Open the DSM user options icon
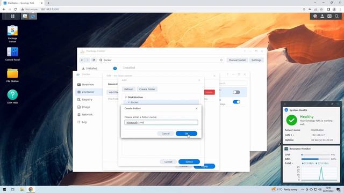Screen dimensions: 344x193 pos(322,16)
